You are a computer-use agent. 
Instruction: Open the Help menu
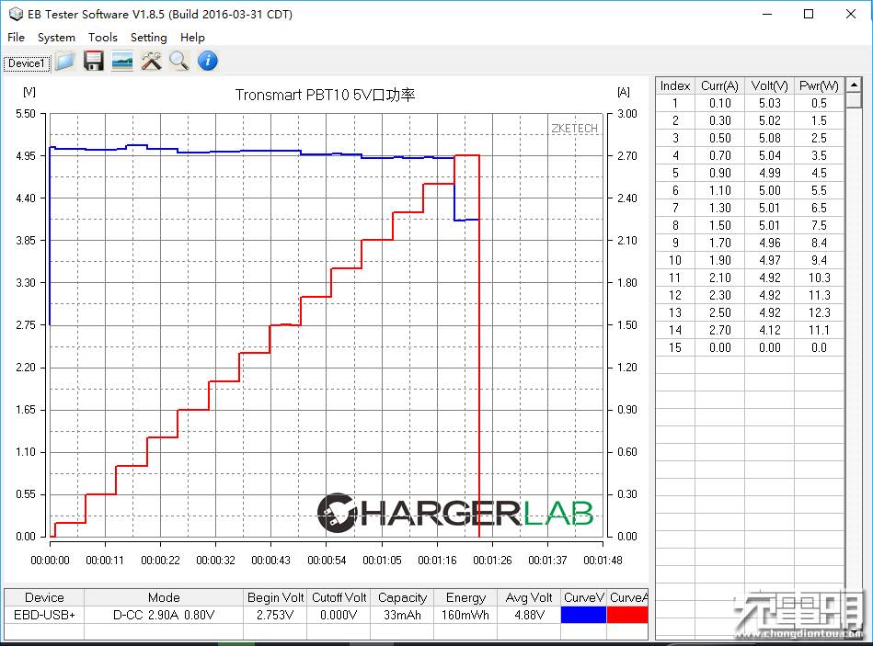point(192,38)
